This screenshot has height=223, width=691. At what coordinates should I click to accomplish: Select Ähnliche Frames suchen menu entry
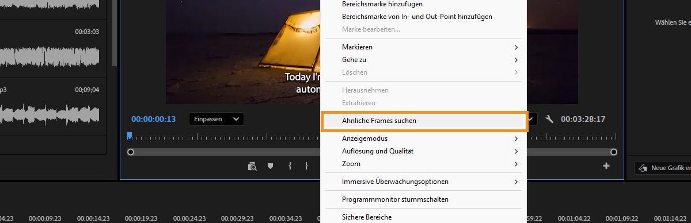[x=423, y=121]
